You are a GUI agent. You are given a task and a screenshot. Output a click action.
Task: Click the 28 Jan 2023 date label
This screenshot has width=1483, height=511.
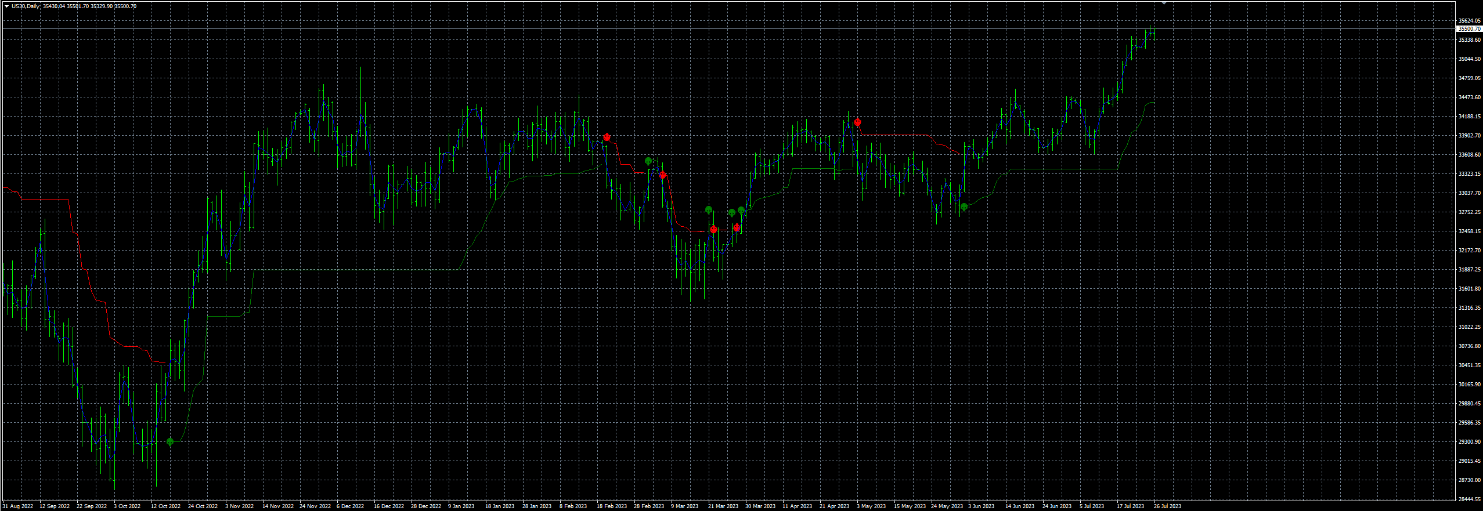coord(537,506)
